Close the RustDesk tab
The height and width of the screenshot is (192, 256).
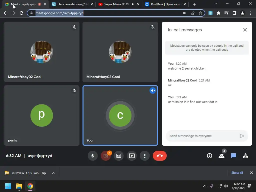pyautogui.click(x=185, y=4)
